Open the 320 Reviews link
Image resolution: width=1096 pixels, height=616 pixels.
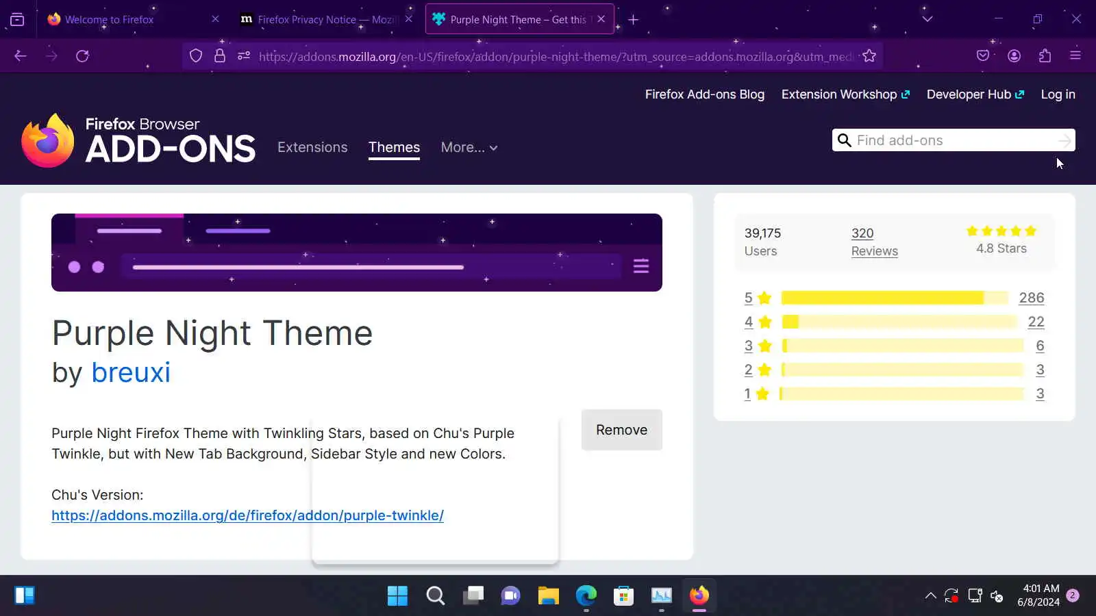pos(874,242)
